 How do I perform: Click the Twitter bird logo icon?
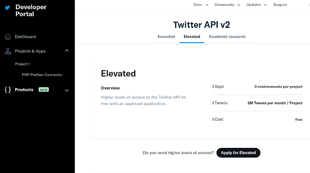click(x=7, y=7)
